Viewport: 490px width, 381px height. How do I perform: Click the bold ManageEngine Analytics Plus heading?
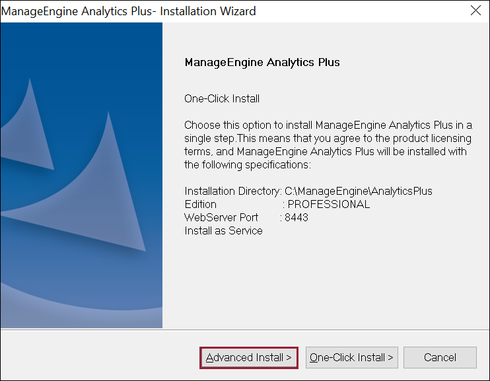pyautogui.click(x=262, y=63)
